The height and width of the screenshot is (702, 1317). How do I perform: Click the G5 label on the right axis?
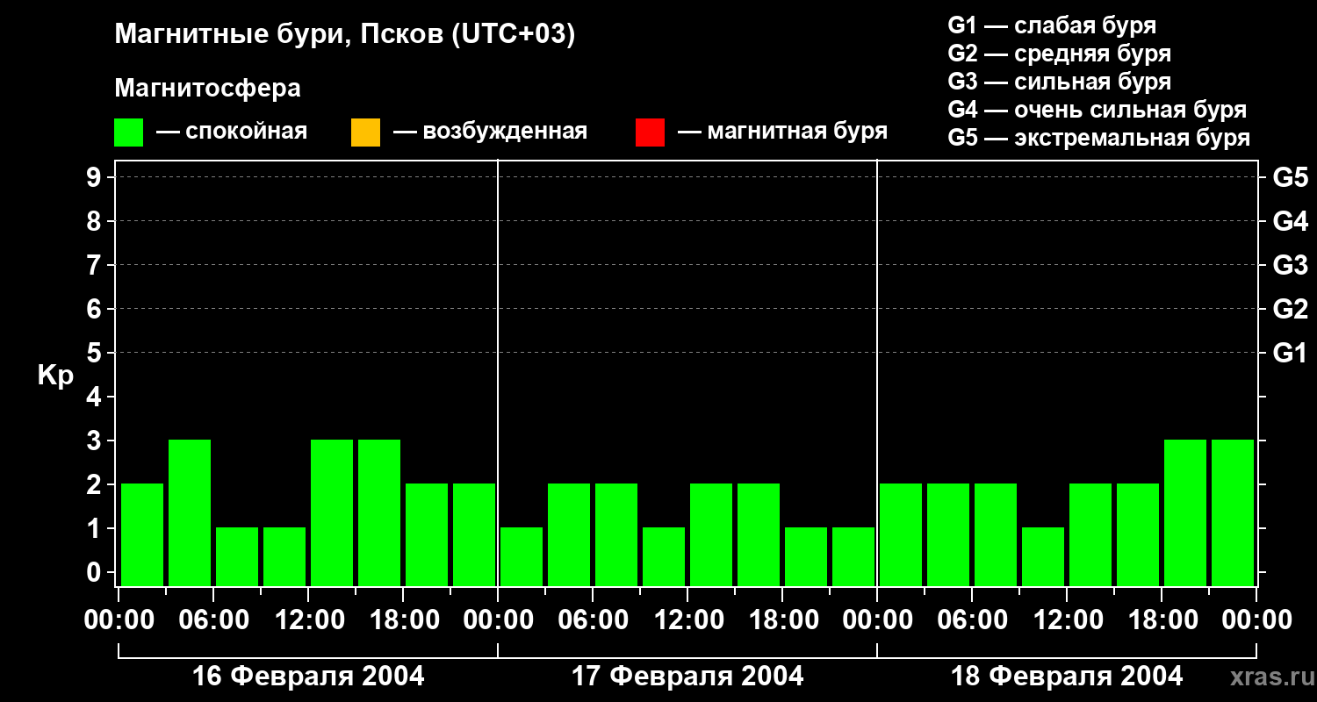click(x=1290, y=178)
